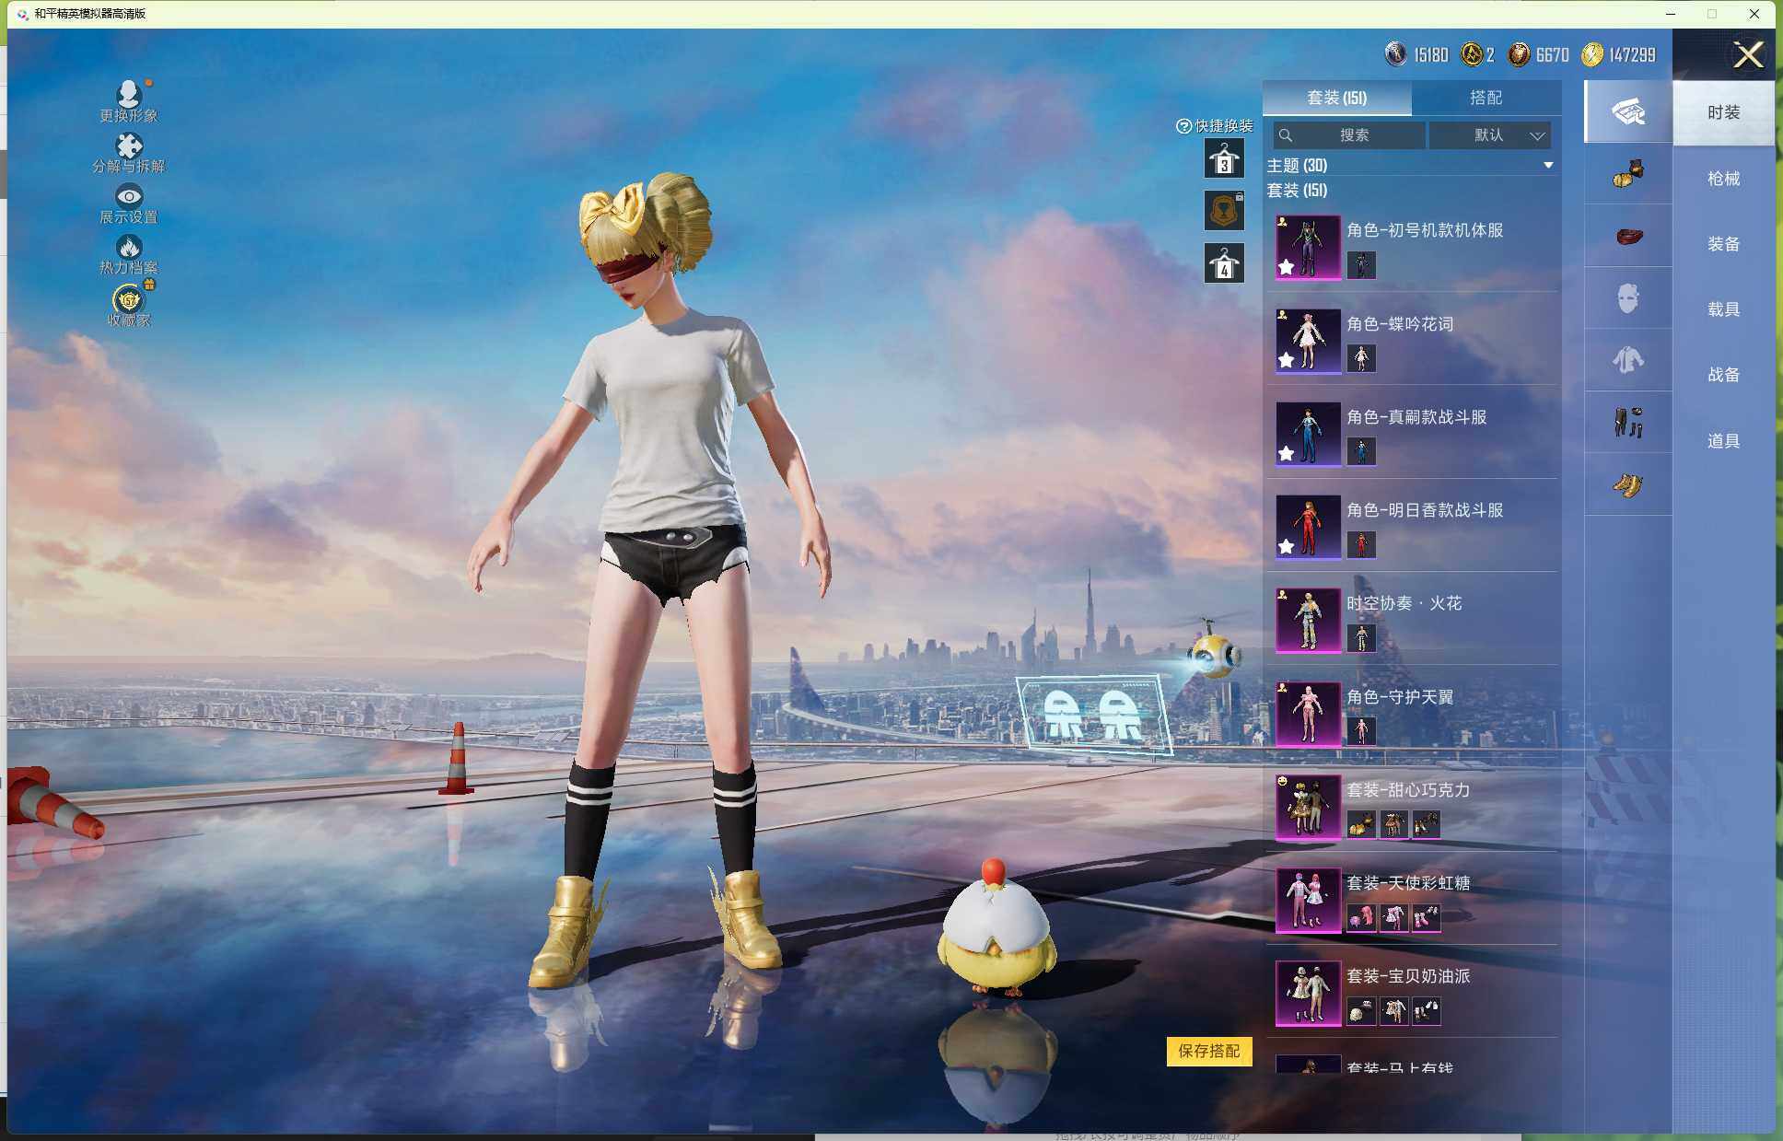Open 更换形象 change-appearance icon

tap(129, 94)
